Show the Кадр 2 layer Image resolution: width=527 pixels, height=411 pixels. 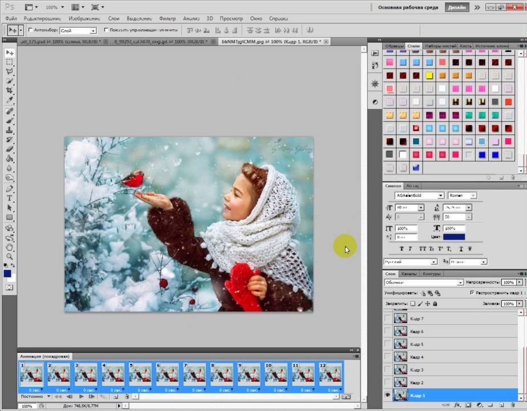(x=388, y=382)
